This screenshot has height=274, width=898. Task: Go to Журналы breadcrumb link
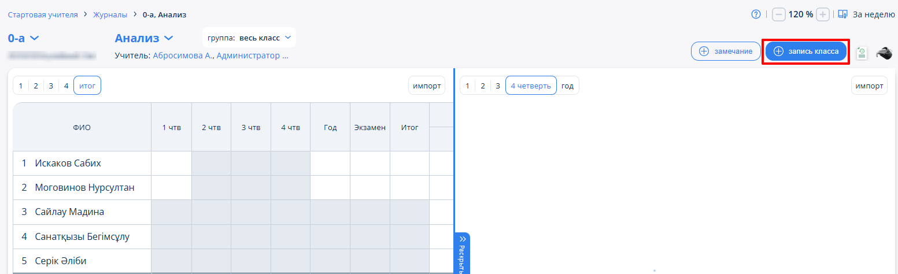pos(110,14)
